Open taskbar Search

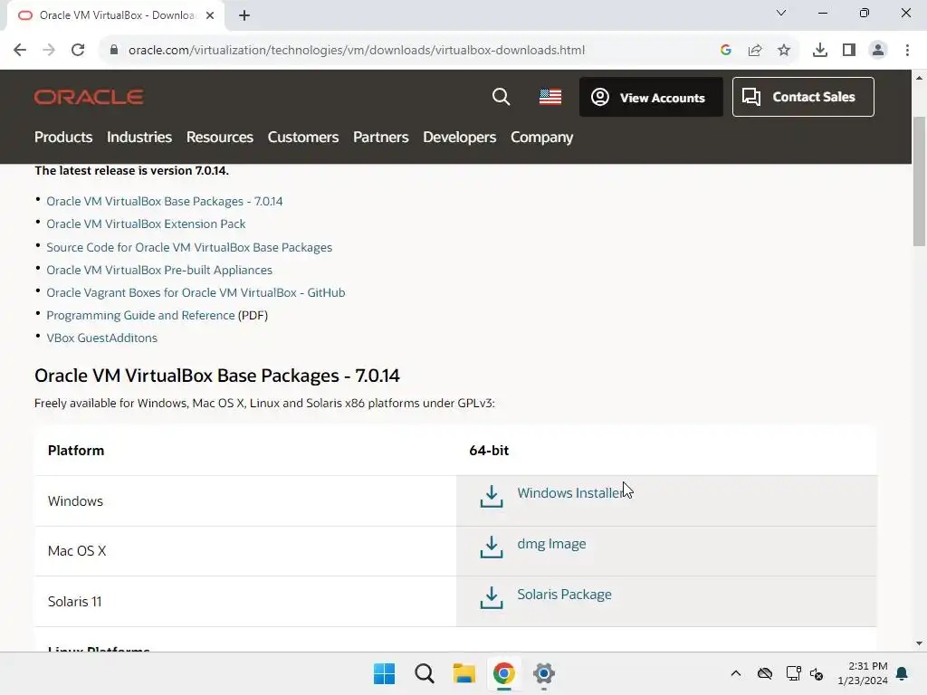click(424, 673)
